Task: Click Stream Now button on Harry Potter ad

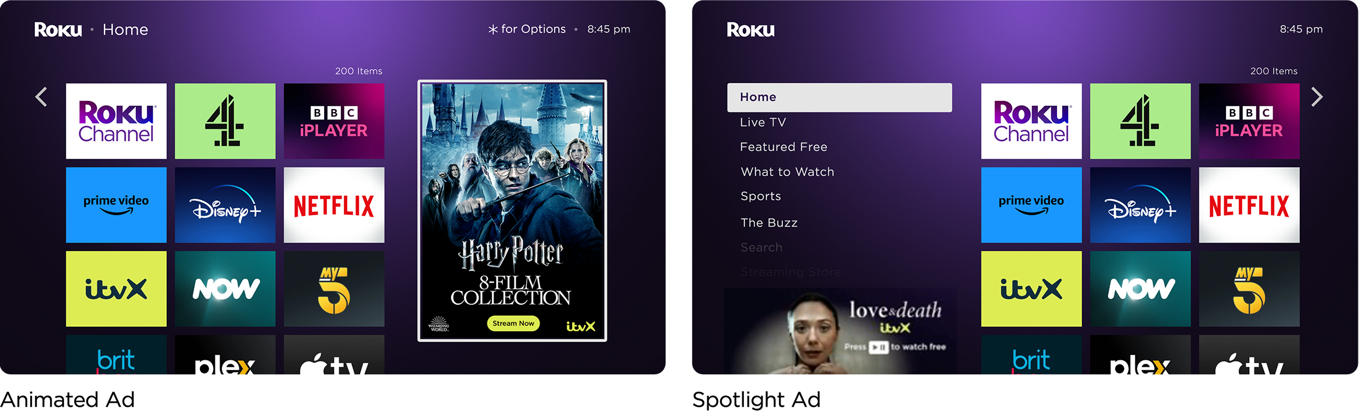Action: [x=513, y=323]
